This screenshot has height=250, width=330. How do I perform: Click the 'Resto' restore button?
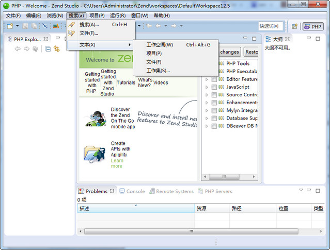252,52
